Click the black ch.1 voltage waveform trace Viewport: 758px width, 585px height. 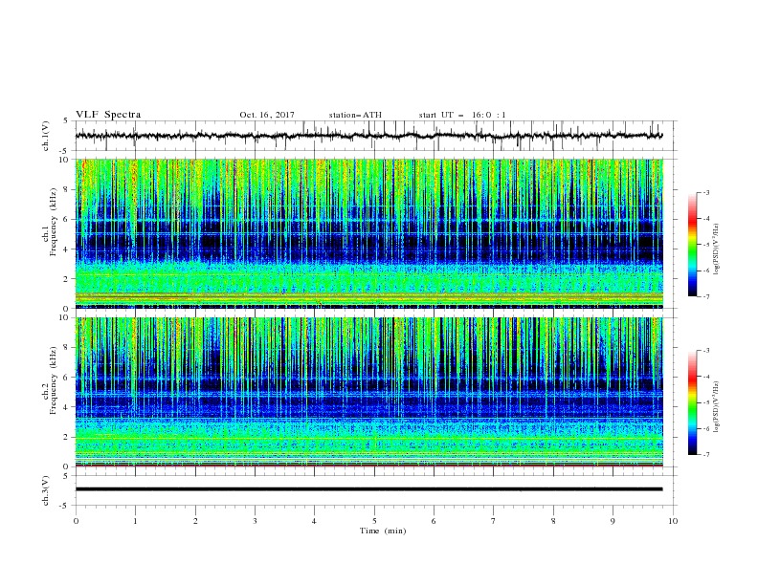(x=368, y=136)
